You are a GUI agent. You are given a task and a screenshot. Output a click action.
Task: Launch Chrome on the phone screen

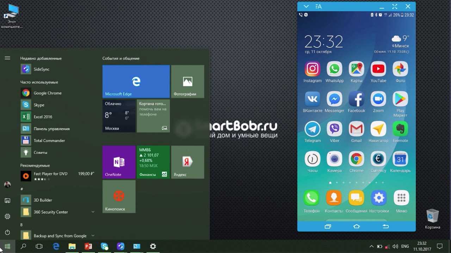356,159
